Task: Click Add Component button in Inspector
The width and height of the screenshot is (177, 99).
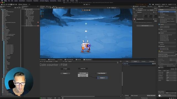Action: (x=145, y=26)
